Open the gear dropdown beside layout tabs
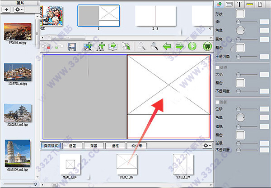 click(x=207, y=146)
